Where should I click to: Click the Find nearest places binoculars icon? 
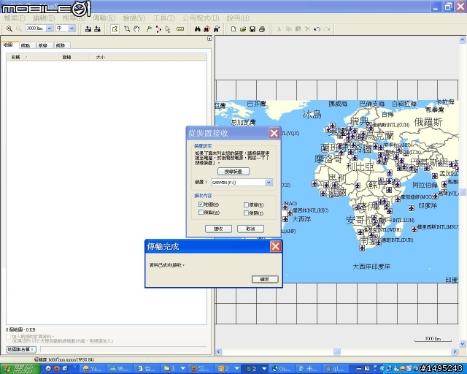(207, 29)
